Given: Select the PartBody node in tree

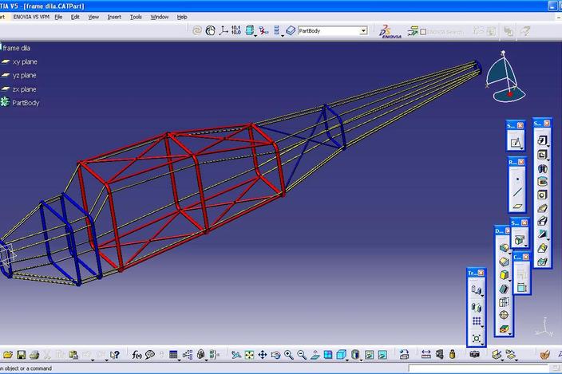Looking at the screenshot, I should [x=26, y=103].
